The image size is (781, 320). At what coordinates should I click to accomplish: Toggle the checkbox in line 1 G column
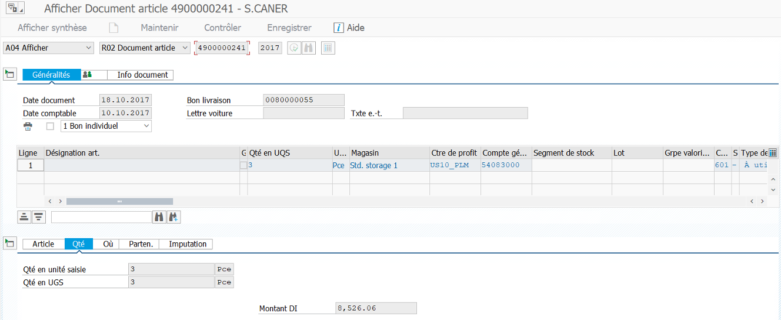point(243,166)
